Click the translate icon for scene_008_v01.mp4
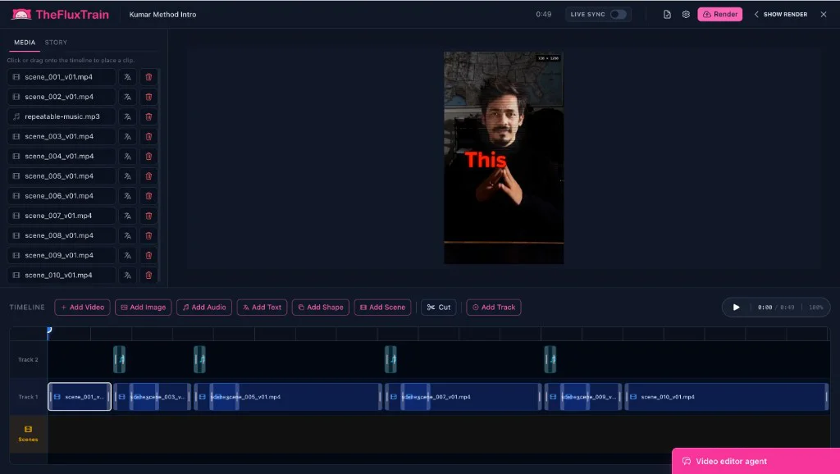The image size is (840, 474). point(127,235)
